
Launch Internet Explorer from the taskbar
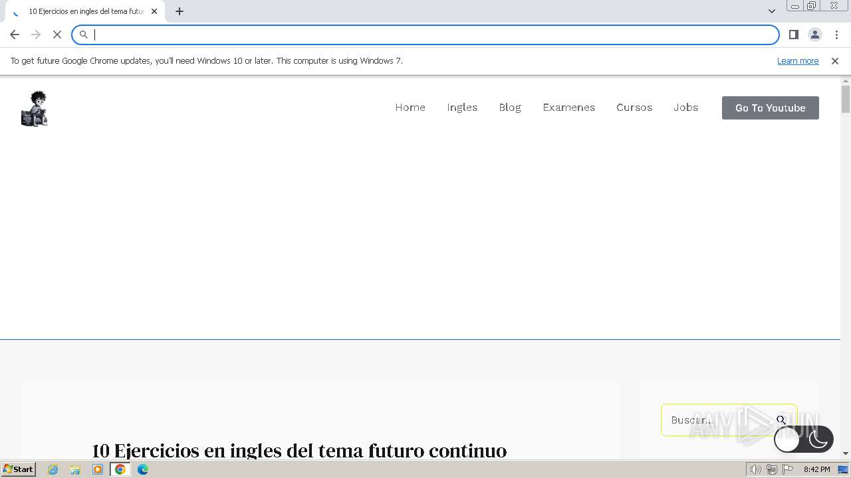coord(53,469)
